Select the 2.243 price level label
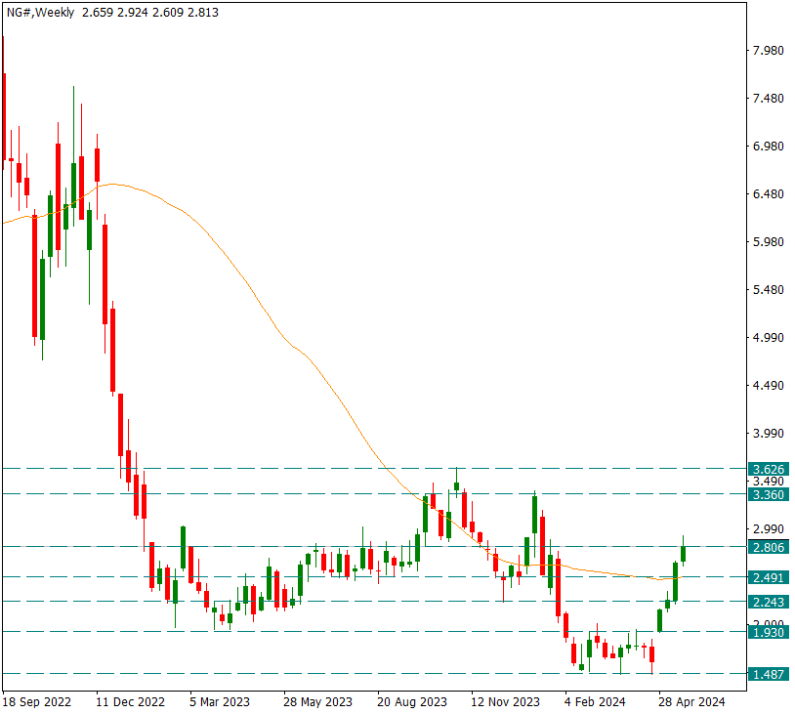 click(769, 602)
